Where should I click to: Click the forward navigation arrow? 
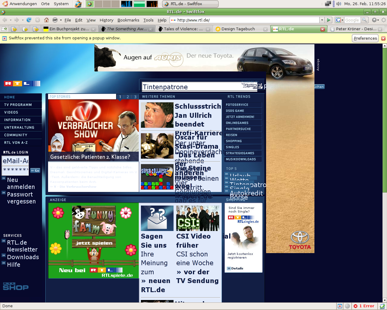[x=17, y=20]
